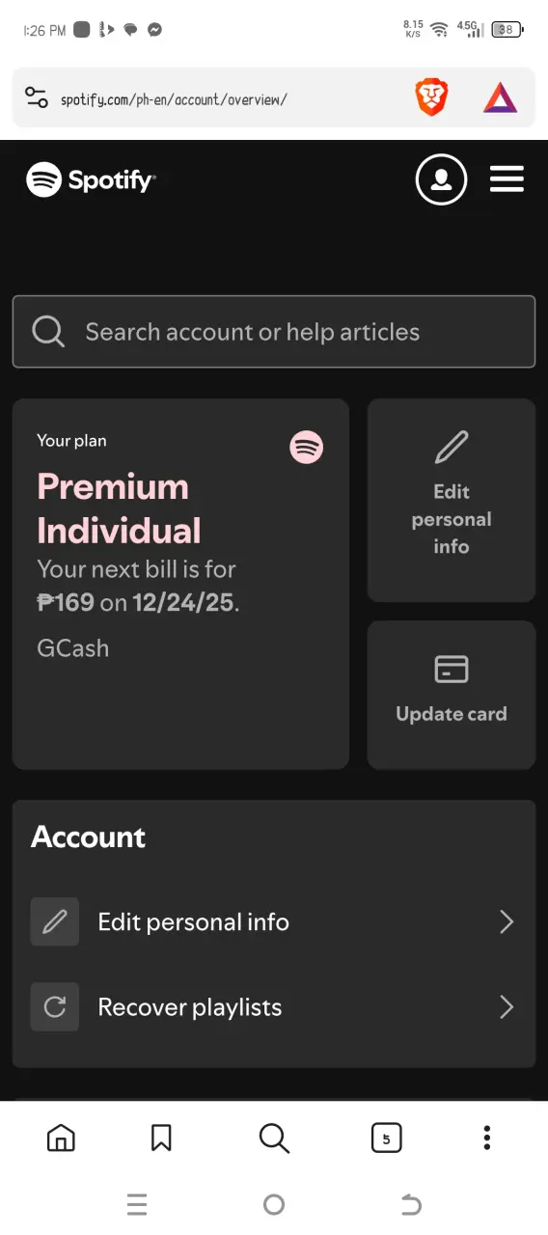Select Edit personal info under Account
The height and width of the screenshot is (1235, 548).
tap(274, 922)
